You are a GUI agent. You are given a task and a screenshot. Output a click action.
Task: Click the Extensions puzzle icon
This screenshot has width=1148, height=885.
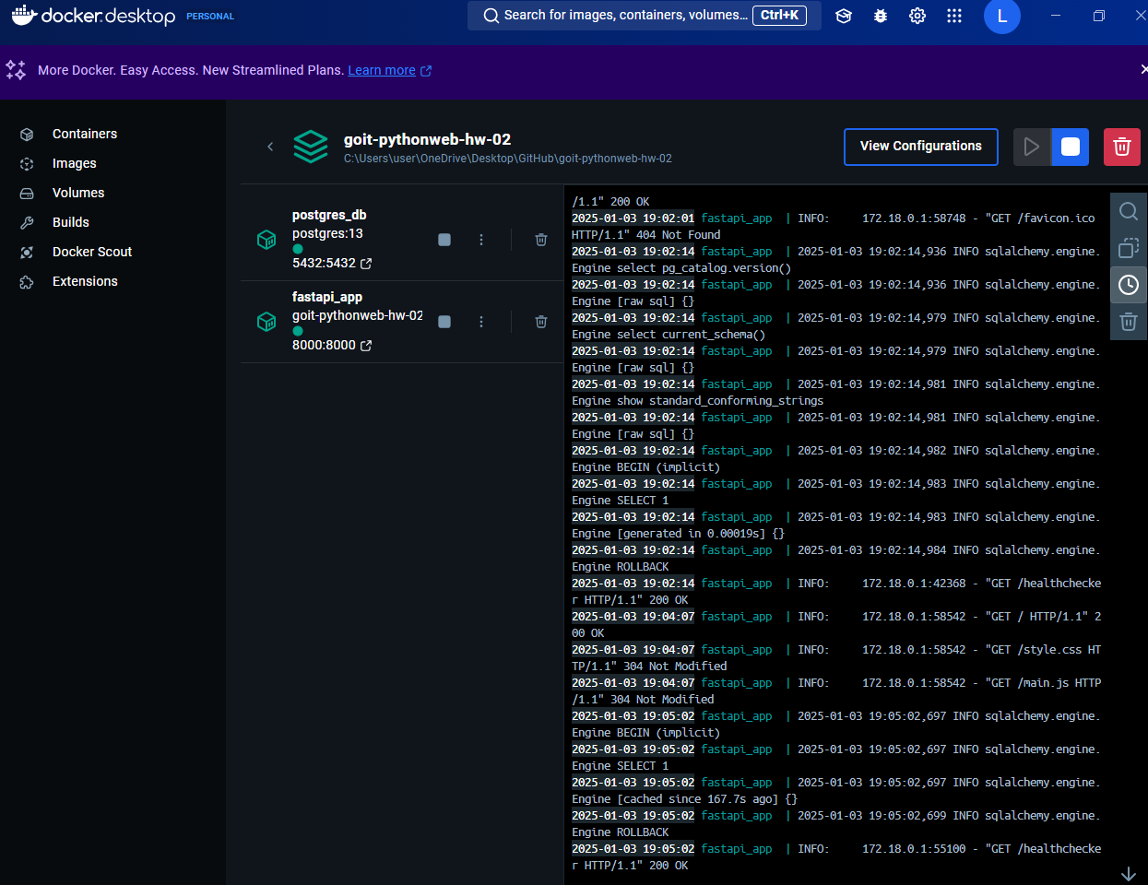pos(27,282)
